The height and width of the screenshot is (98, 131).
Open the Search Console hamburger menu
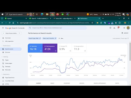3,28
